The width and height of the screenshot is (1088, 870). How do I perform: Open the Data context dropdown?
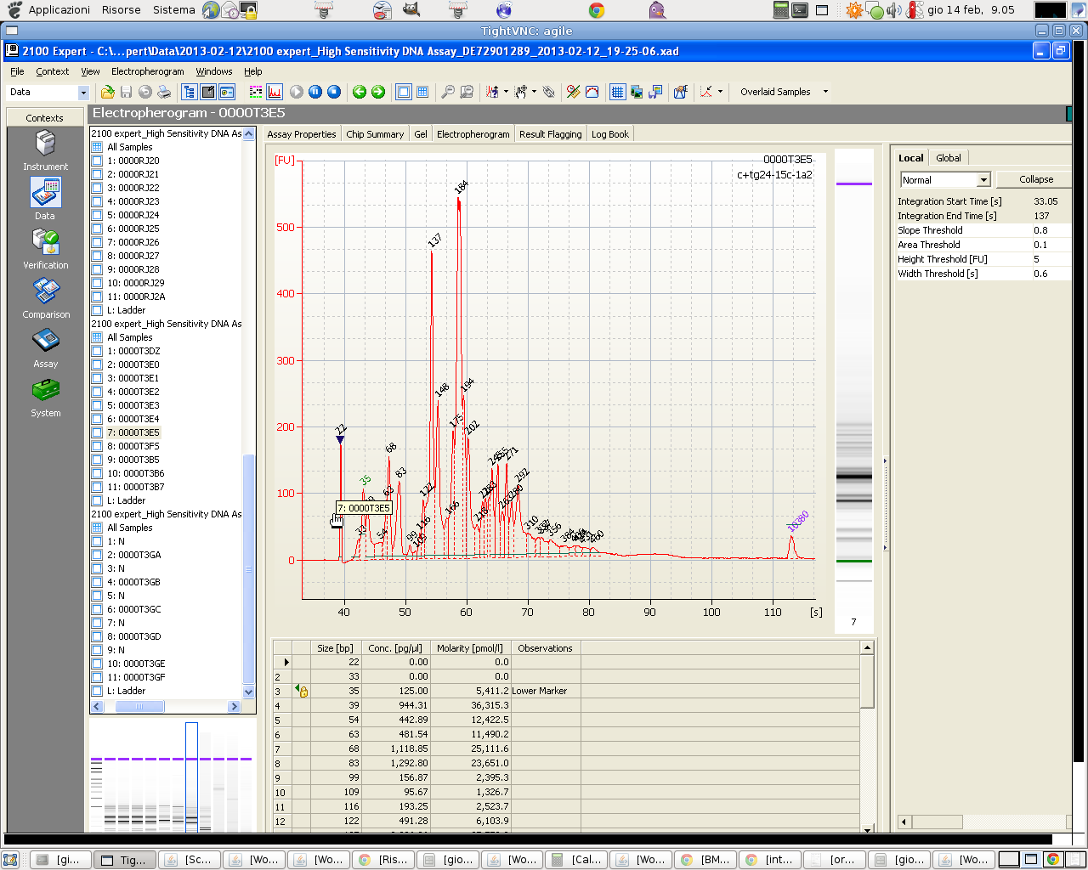[83, 92]
